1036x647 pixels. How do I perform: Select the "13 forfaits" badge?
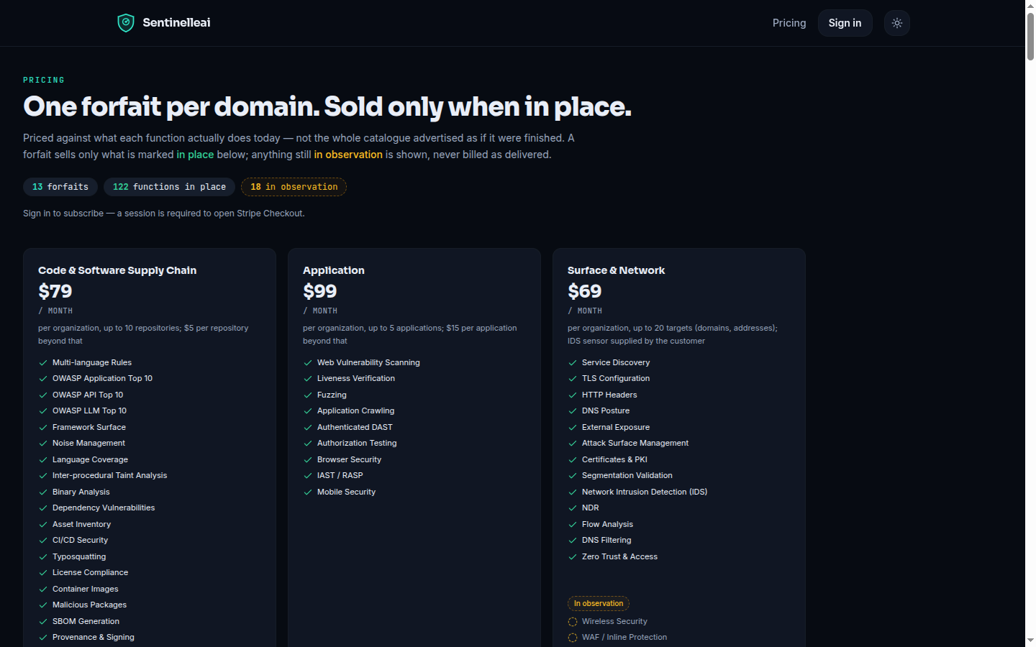click(x=60, y=187)
